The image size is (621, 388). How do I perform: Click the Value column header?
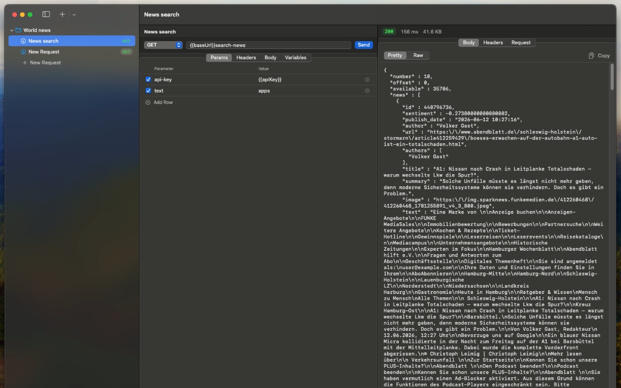(263, 69)
